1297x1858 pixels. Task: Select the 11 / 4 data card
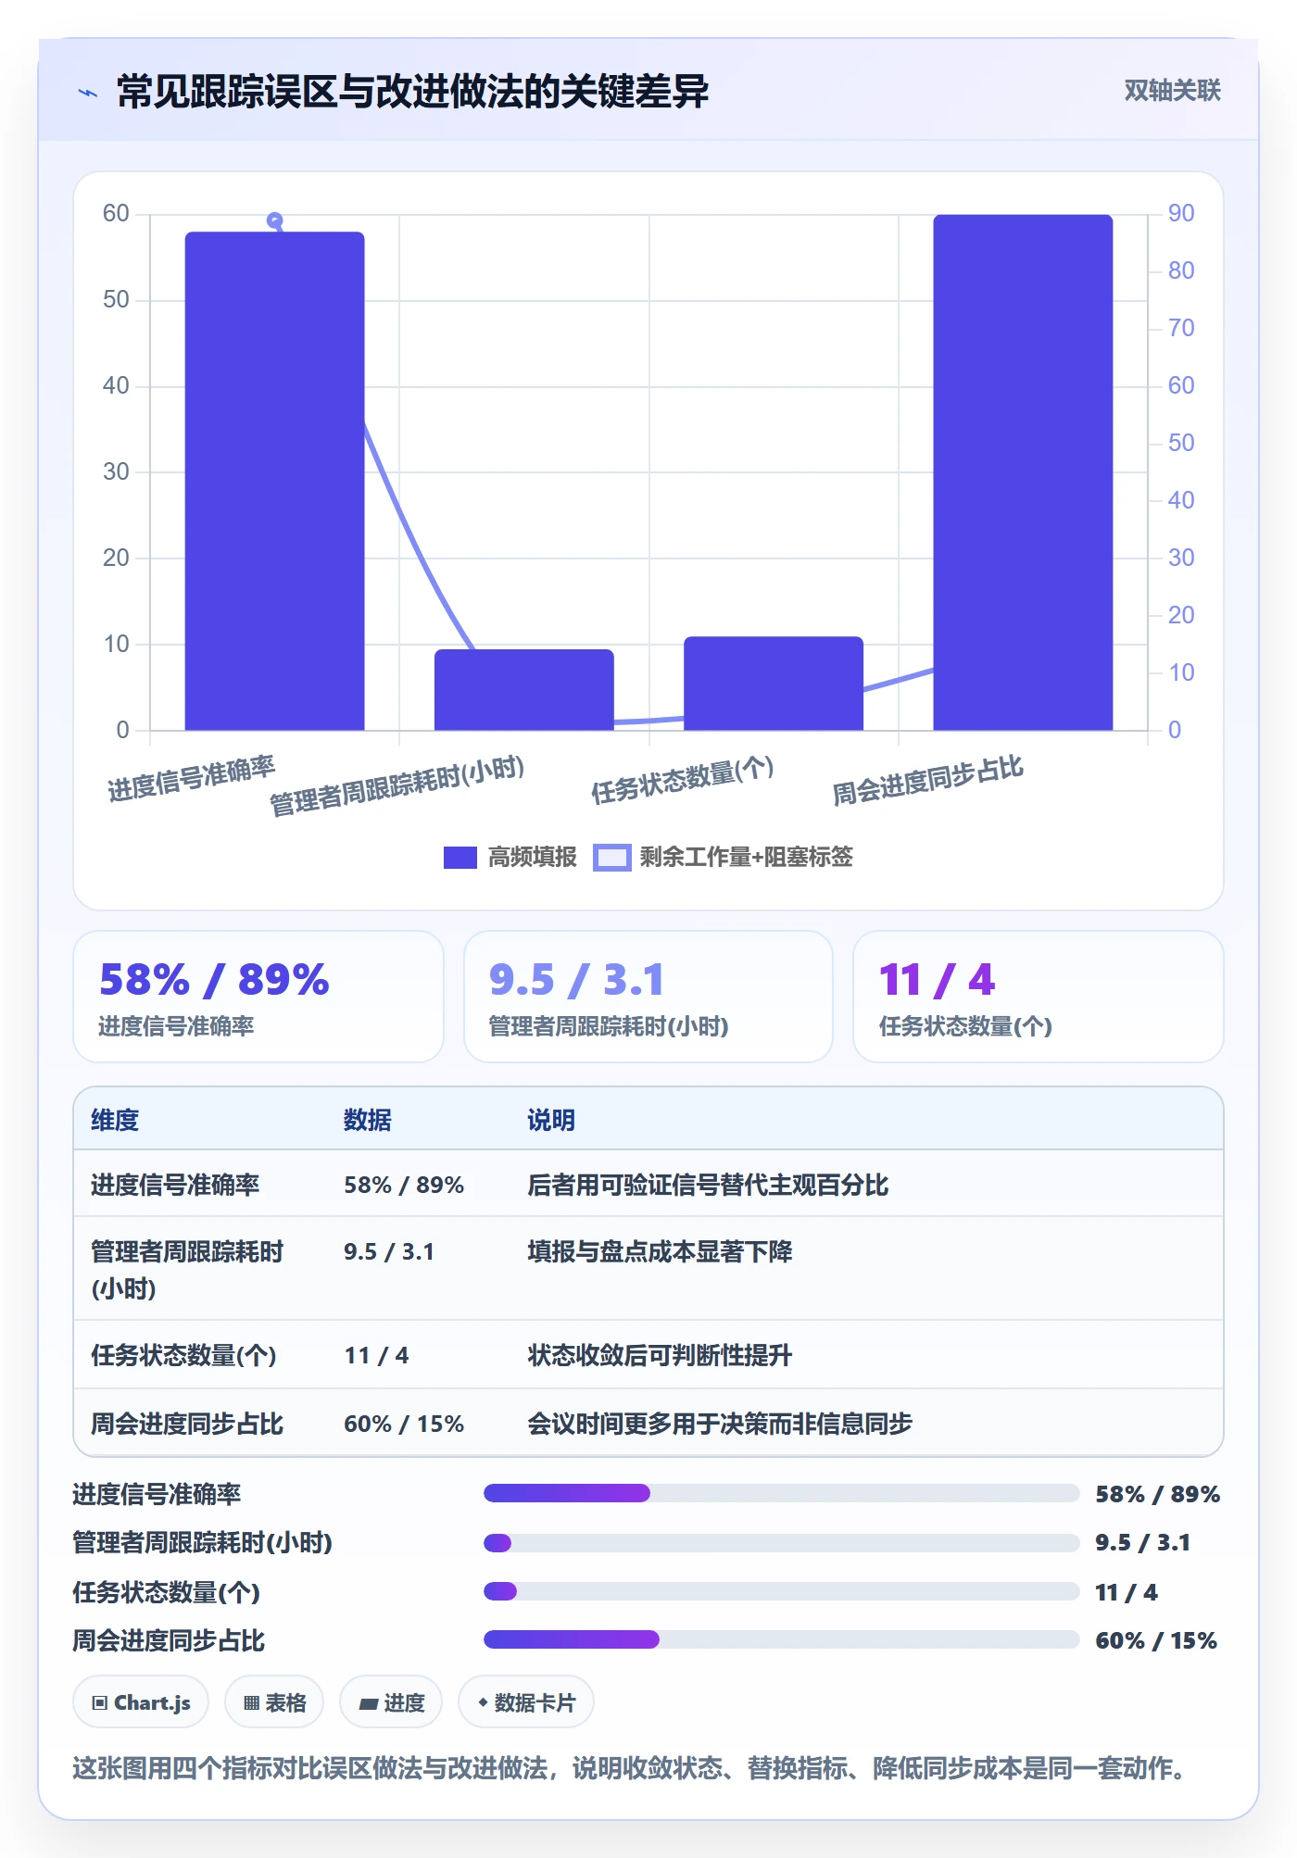tap(1039, 997)
